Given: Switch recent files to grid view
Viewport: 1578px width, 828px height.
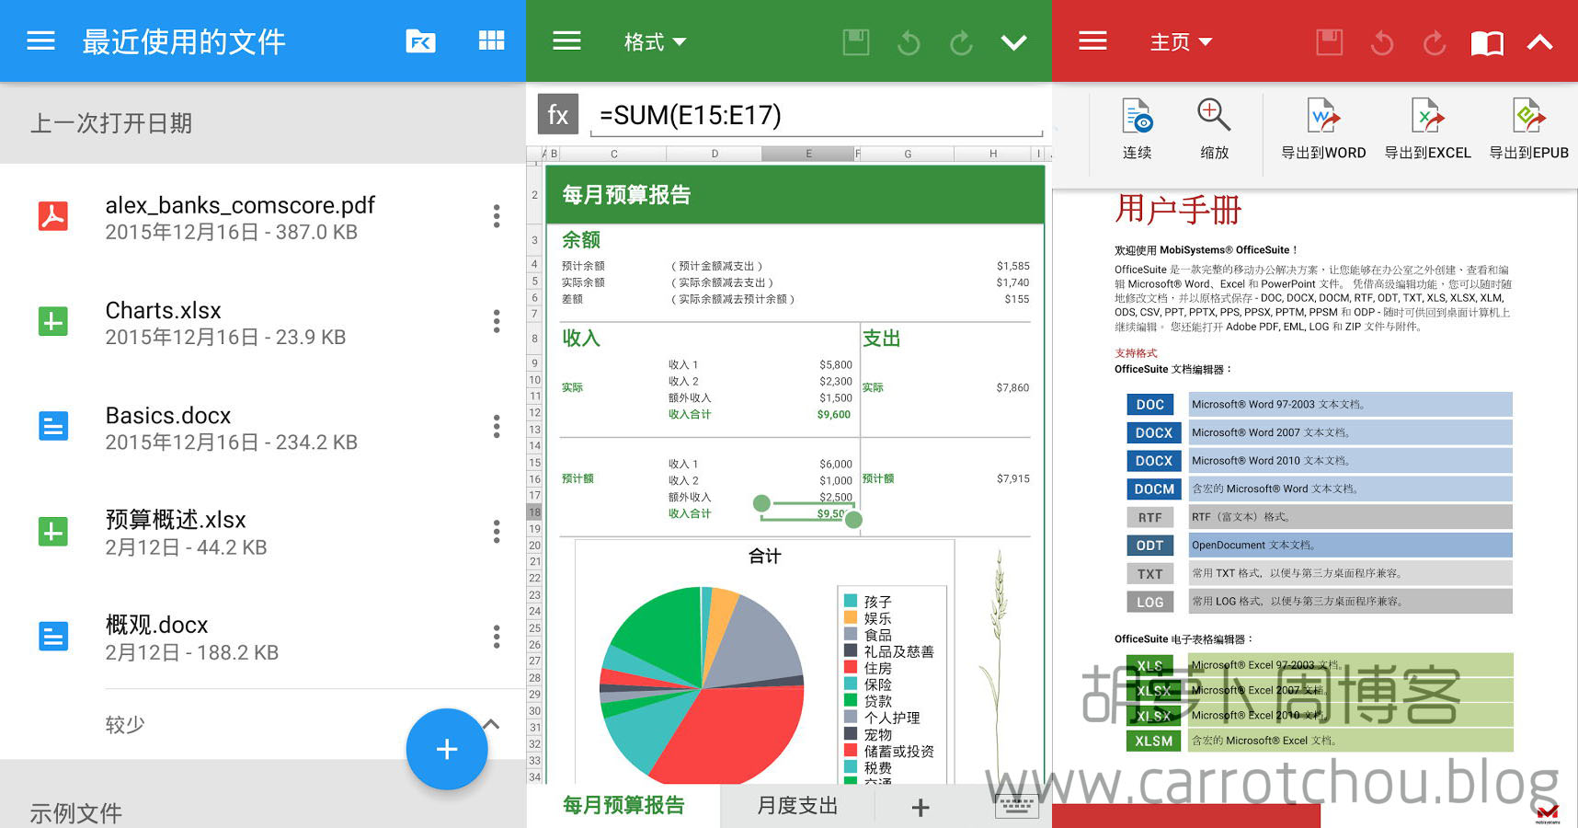Looking at the screenshot, I should tap(491, 40).
